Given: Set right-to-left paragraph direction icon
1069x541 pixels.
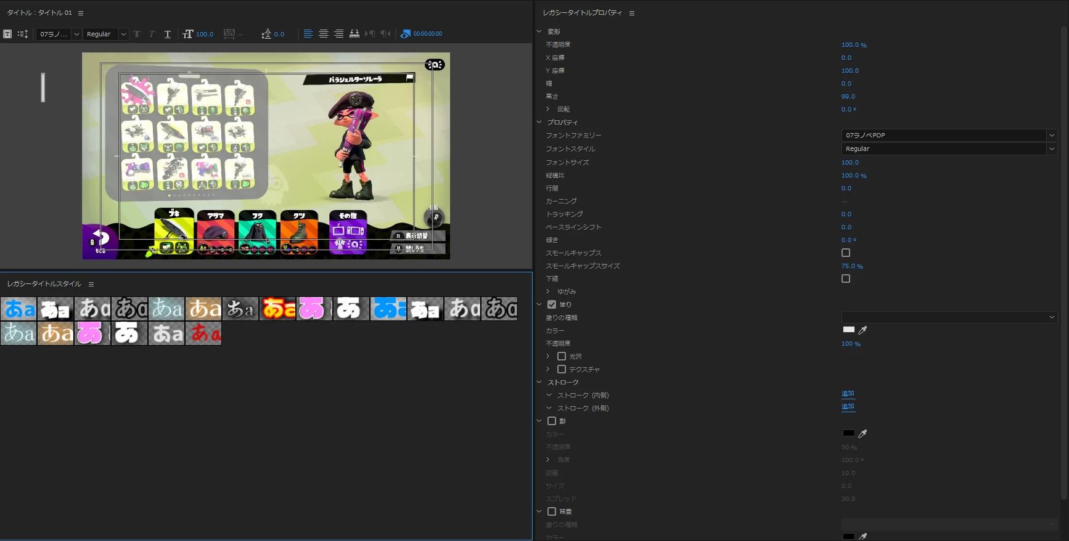Looking at the screenshot, I should tap(385, 34).
